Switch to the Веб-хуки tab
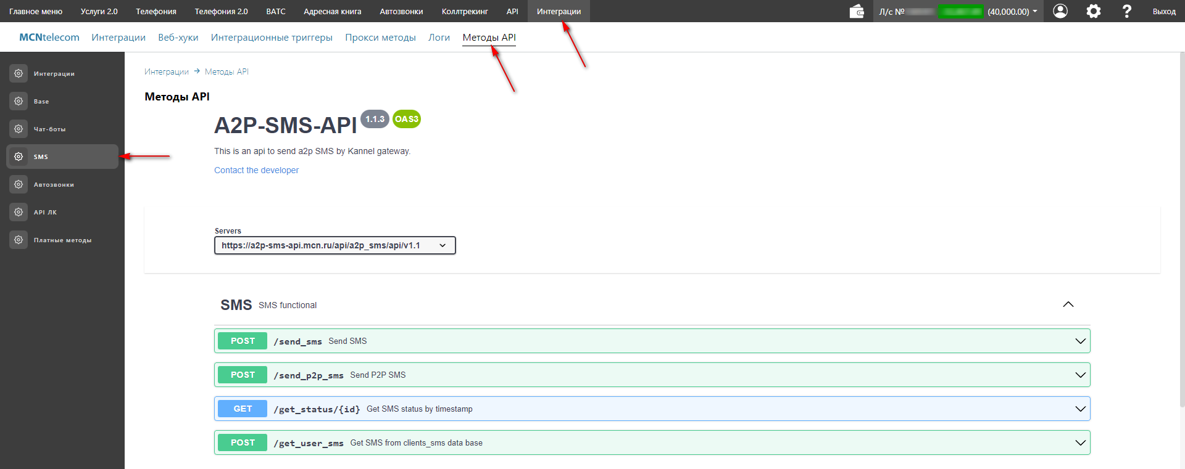 (x=178, y=38)
